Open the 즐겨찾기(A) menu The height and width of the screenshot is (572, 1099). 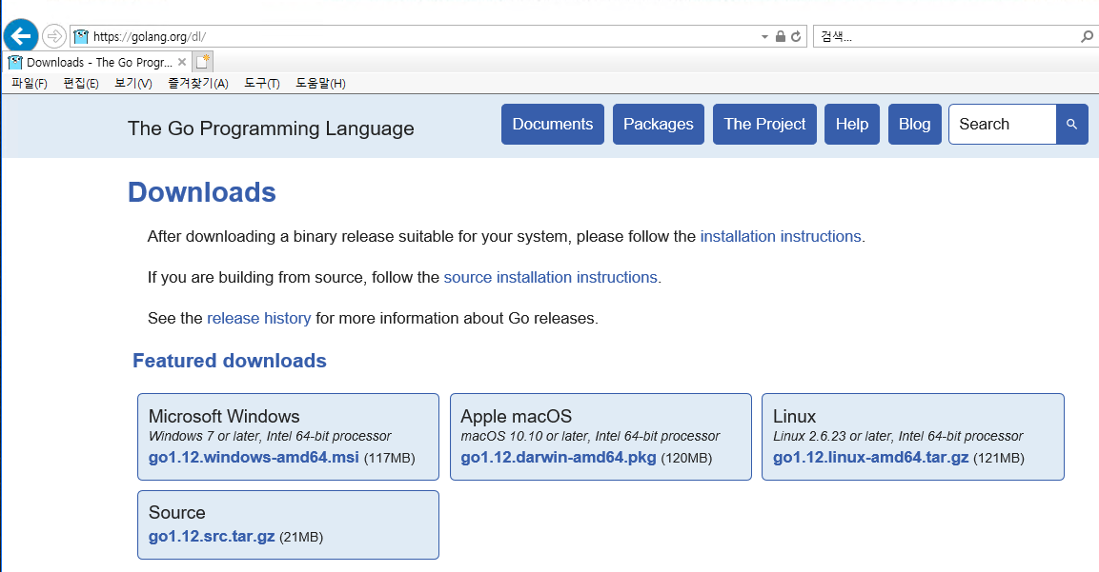point(198,83)
